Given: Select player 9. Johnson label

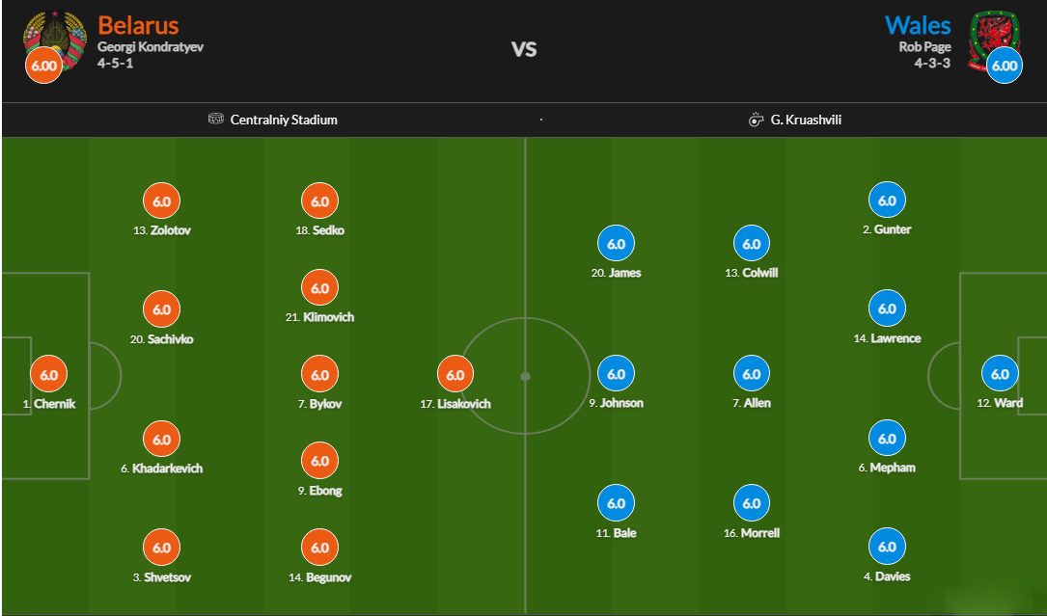Looking at the screenshot, I should pos(617,403).
